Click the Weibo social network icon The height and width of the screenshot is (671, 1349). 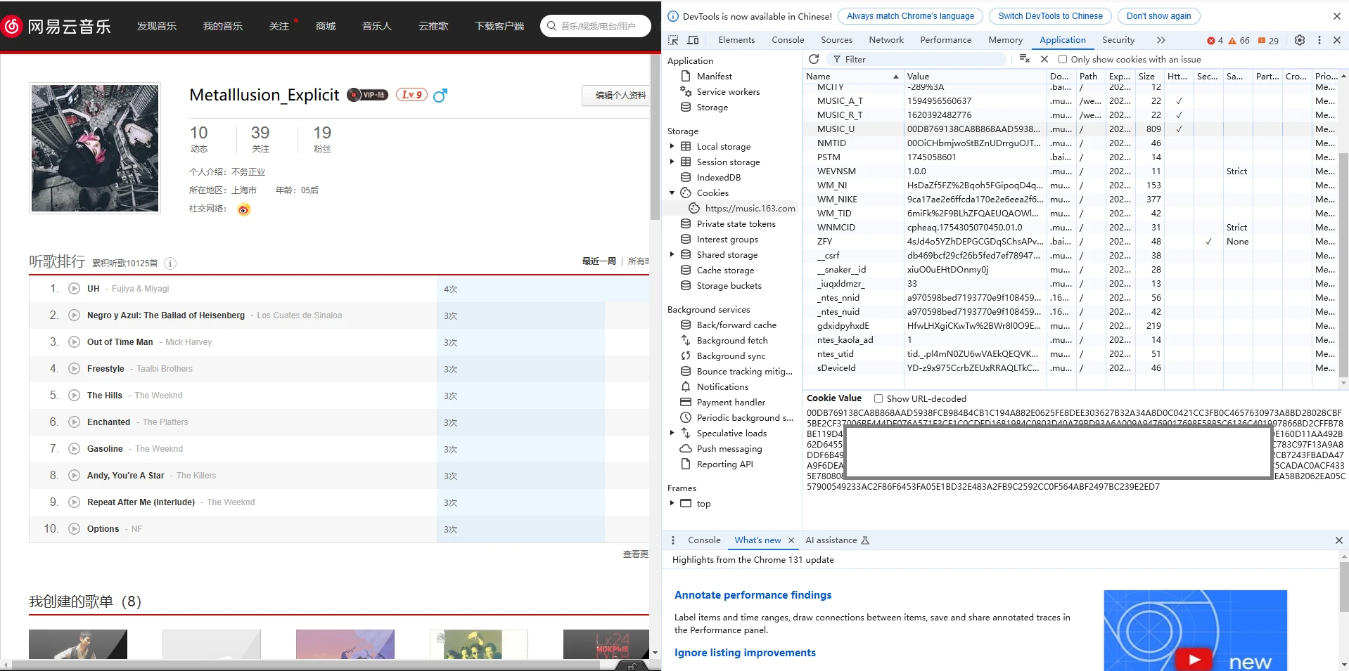point(243,209)
